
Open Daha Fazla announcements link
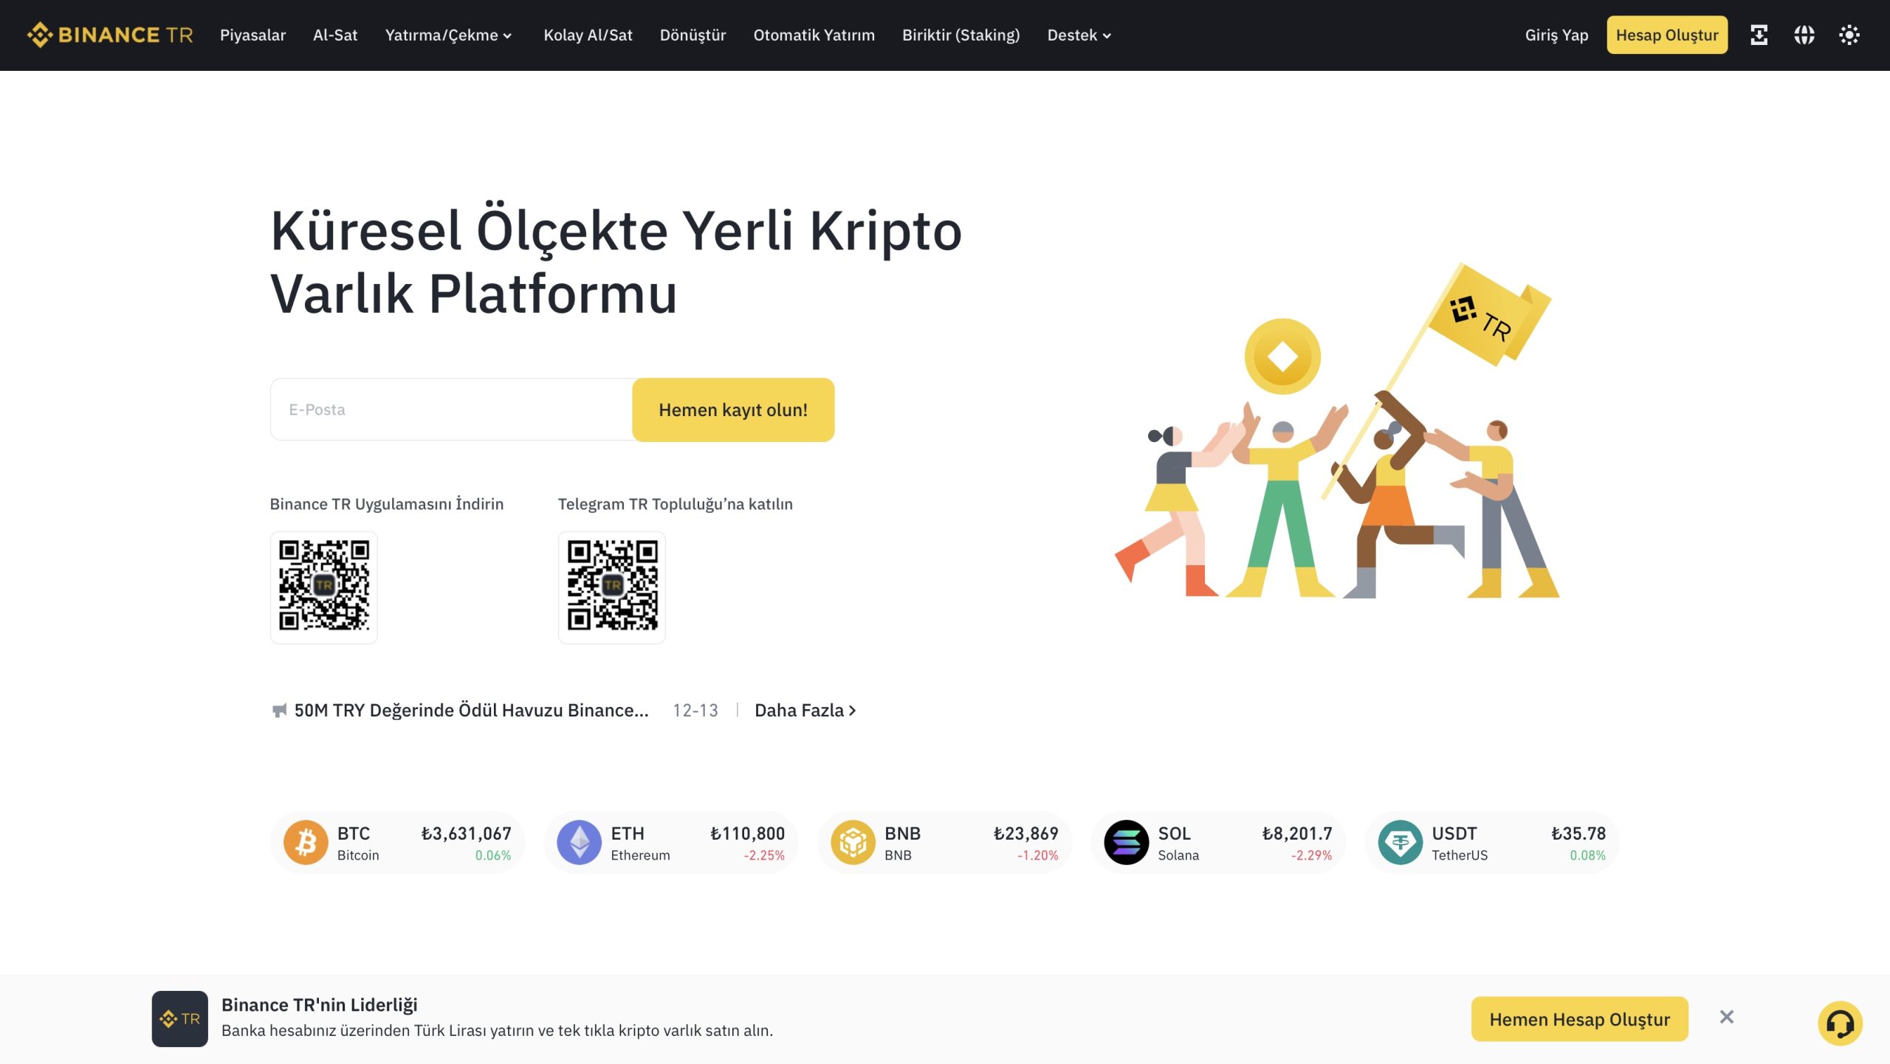click(805, 711)
